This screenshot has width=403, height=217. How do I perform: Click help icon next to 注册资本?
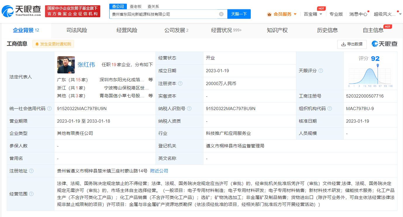point(180,84)
